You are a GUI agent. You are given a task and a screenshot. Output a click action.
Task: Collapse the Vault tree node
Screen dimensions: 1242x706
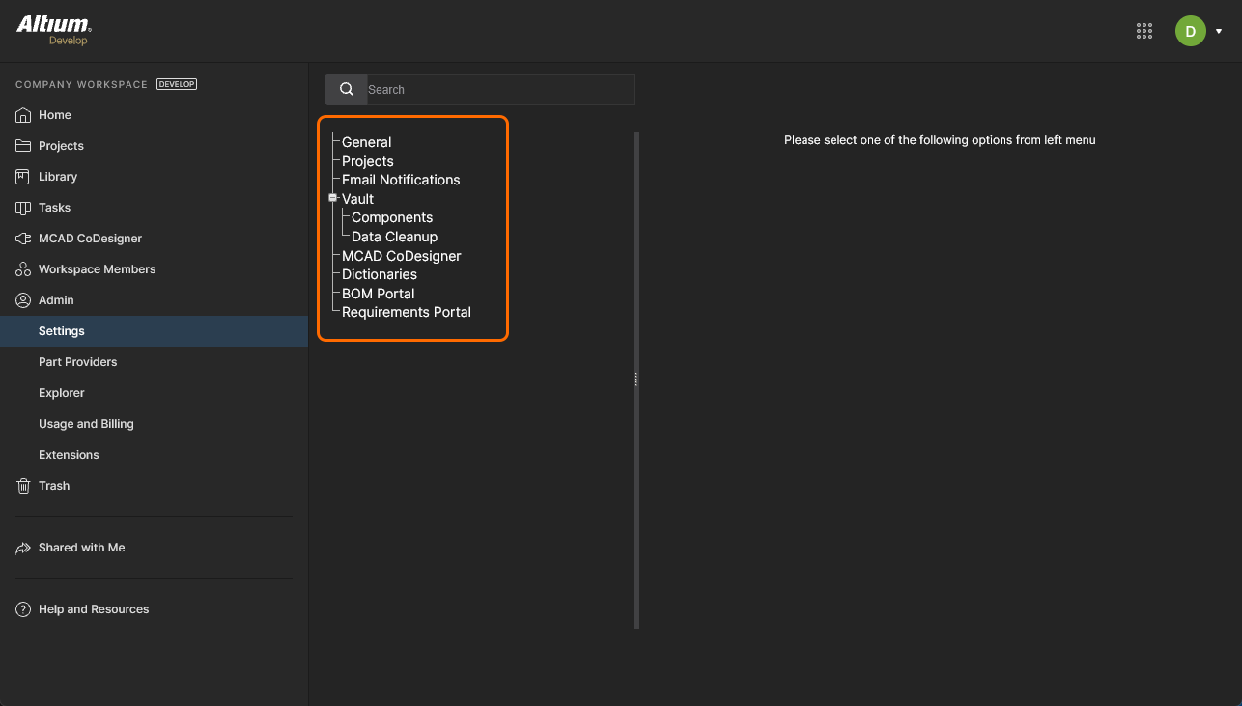pos(332,198)
